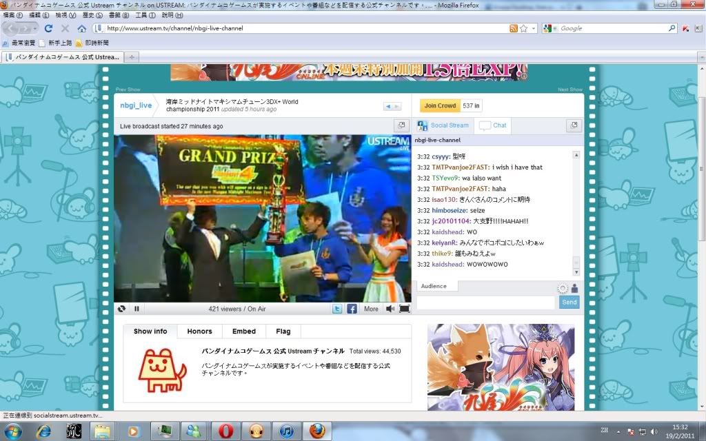Open the 歷史 (S) menu
Viewport: 706px width, 441px height.
click(x=92, y=15)
